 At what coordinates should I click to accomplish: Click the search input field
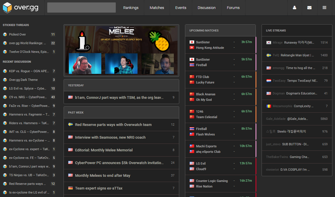click(81, 7)
